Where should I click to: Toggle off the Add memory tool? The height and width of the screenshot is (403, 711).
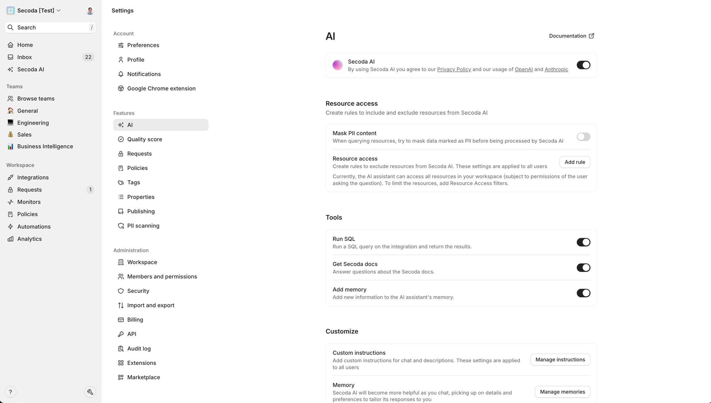click(x=583, y=293)
